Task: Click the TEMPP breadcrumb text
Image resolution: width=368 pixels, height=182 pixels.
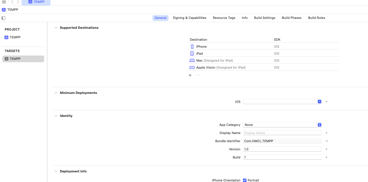Action: click(13, 10)
